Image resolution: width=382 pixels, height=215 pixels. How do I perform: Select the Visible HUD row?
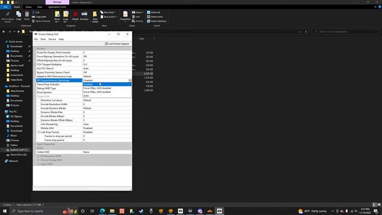point(84,152)
